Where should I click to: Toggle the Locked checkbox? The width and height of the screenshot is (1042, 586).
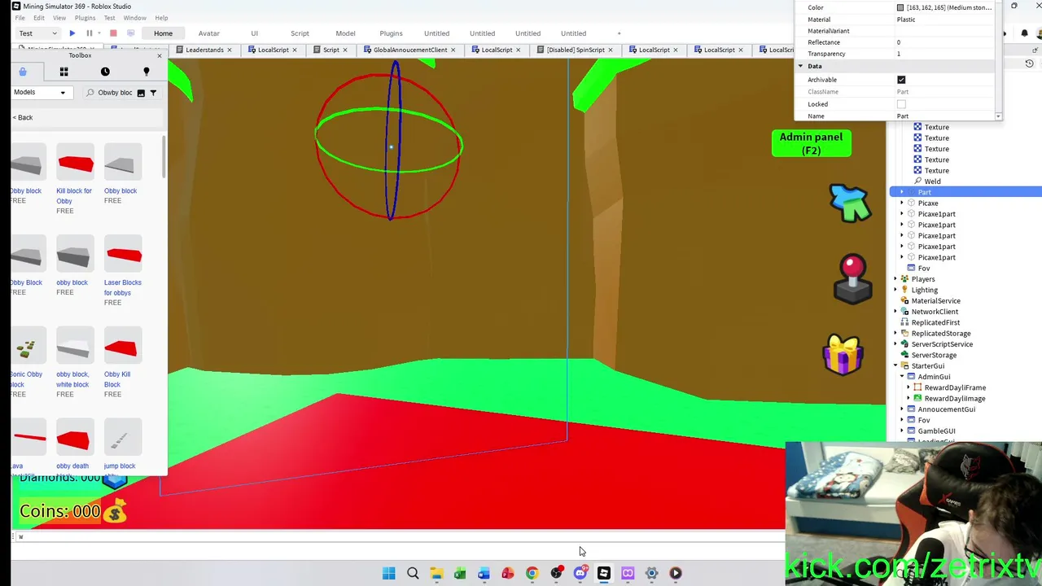(901, 104)
